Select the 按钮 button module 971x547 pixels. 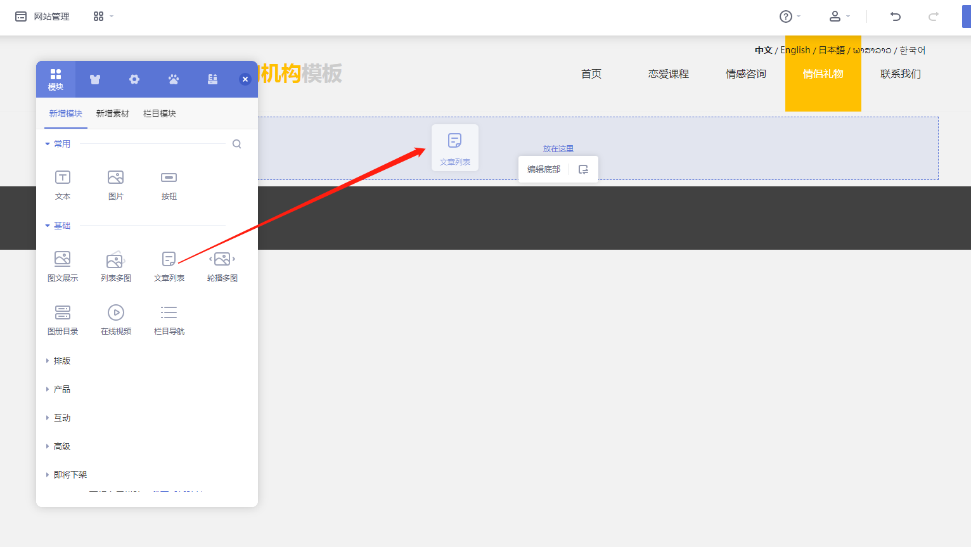pyautogui.click(x=169, y=185)
